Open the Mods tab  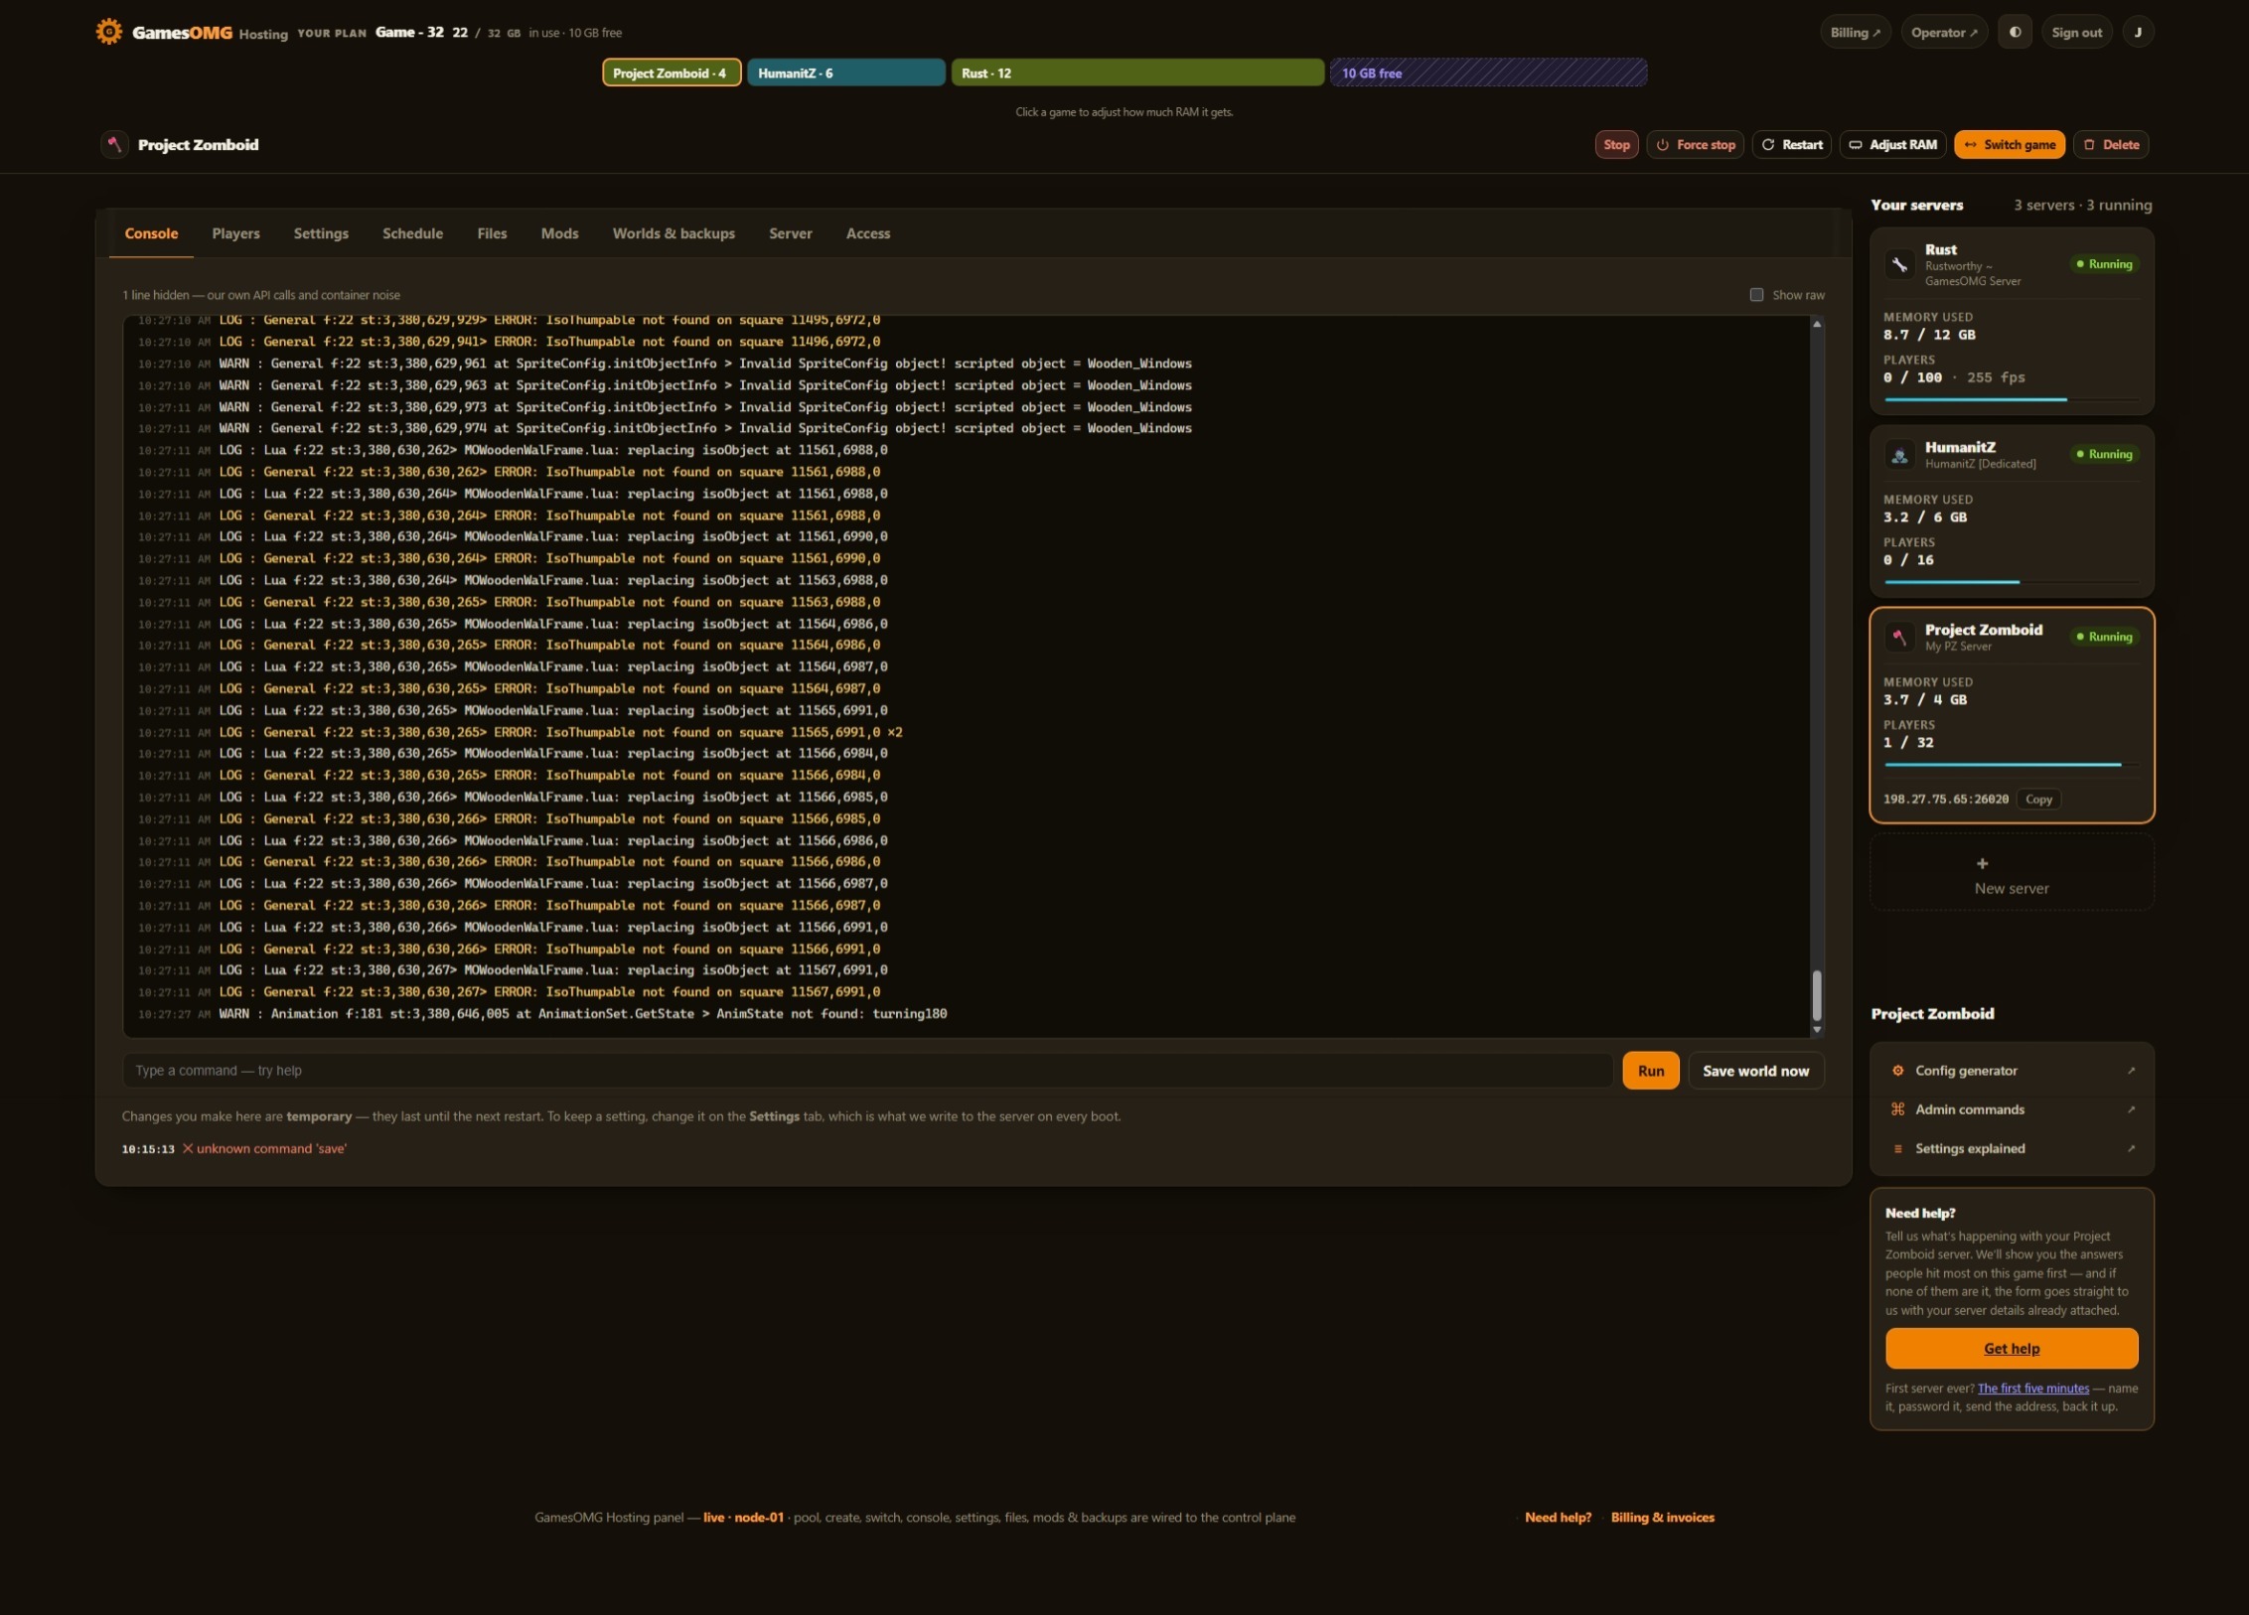(559, 233)
